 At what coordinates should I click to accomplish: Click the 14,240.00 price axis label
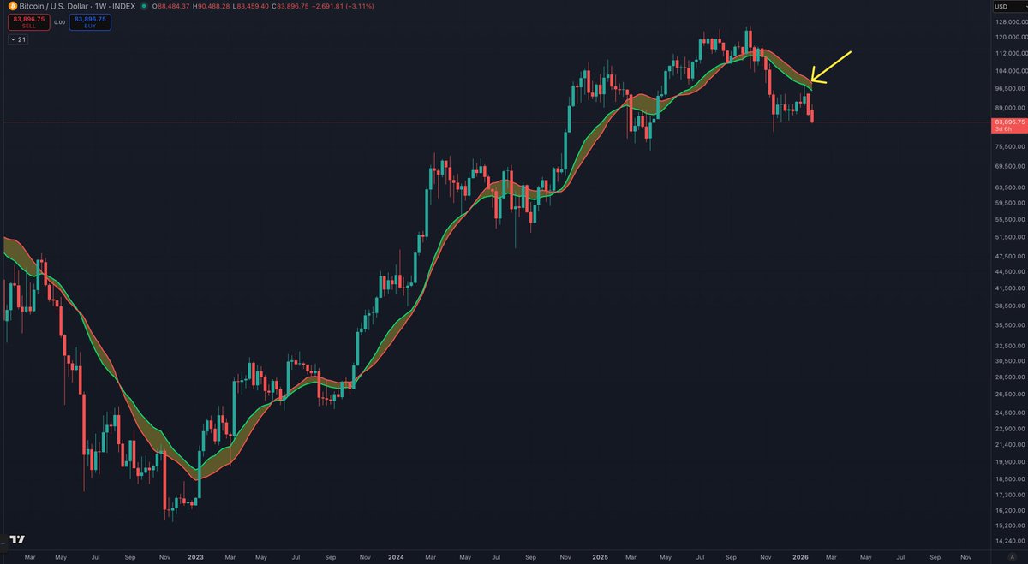pyautogui.click(x=1008, y=542)
